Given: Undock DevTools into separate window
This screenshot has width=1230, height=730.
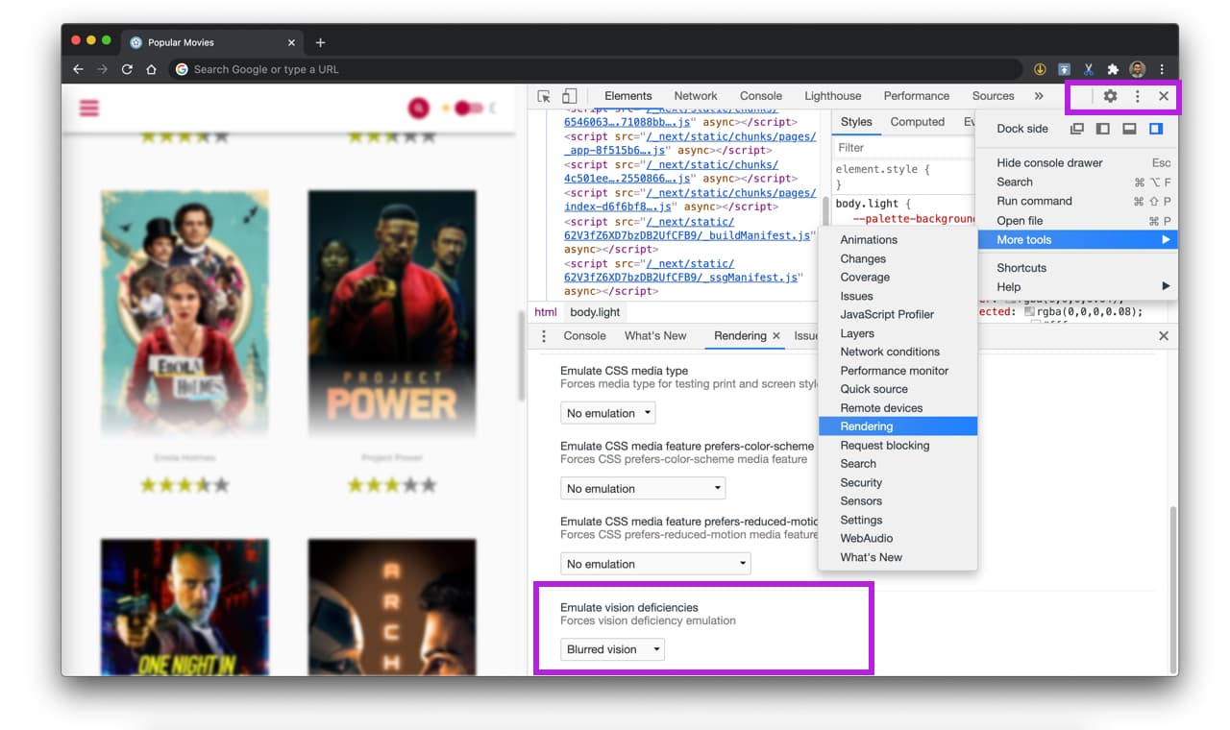Looking at the screenshot, I should point(1077,129).
